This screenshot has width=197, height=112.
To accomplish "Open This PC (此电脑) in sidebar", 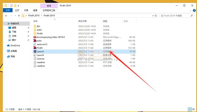I will 14,51.
